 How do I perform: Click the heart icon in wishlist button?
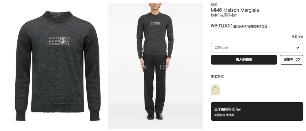(297, 60)
